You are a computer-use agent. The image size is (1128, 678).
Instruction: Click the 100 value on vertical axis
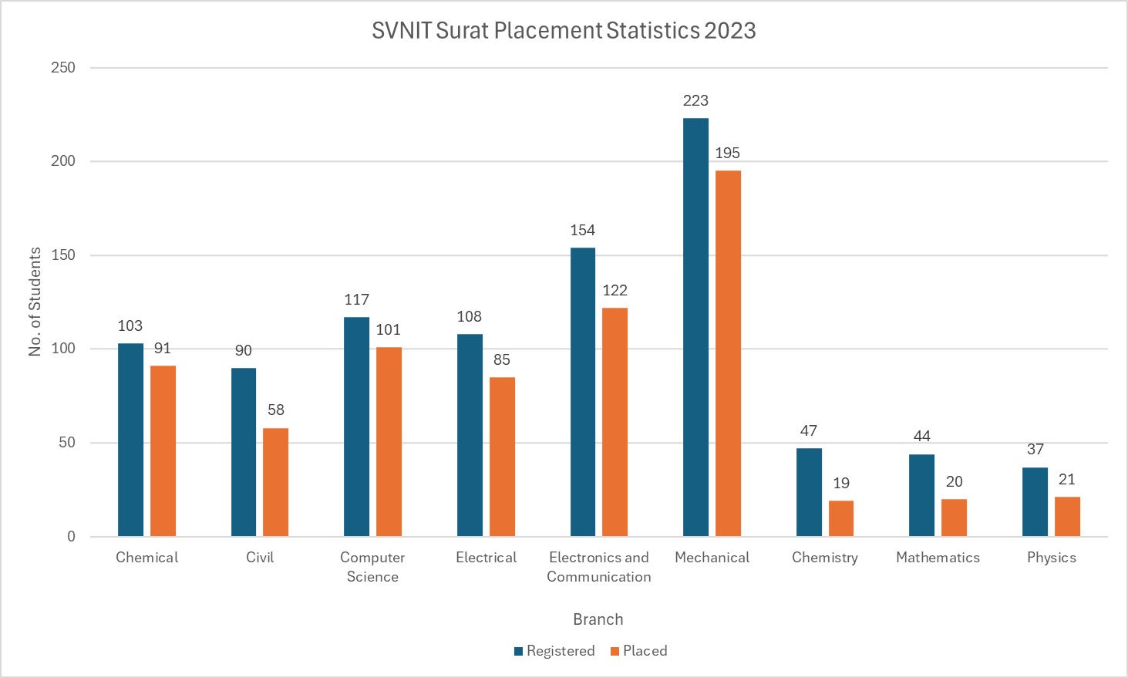63,349
